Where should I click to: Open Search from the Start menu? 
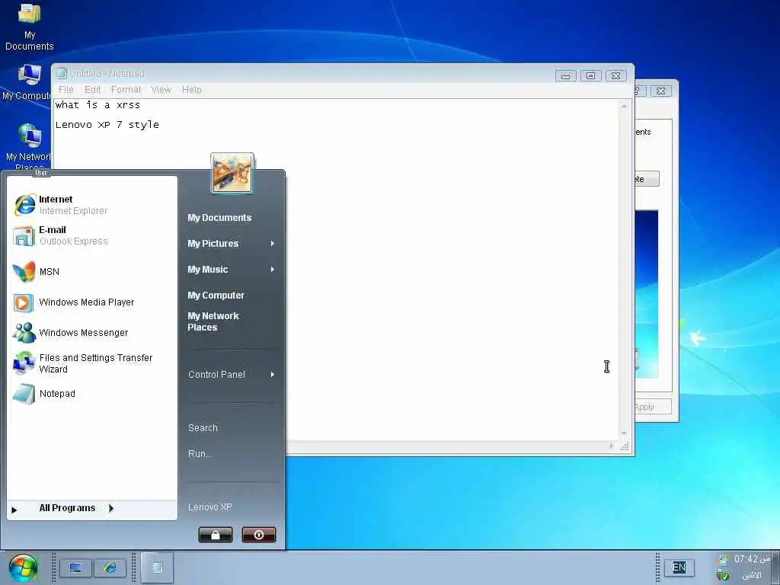click(x=203, y=428)
